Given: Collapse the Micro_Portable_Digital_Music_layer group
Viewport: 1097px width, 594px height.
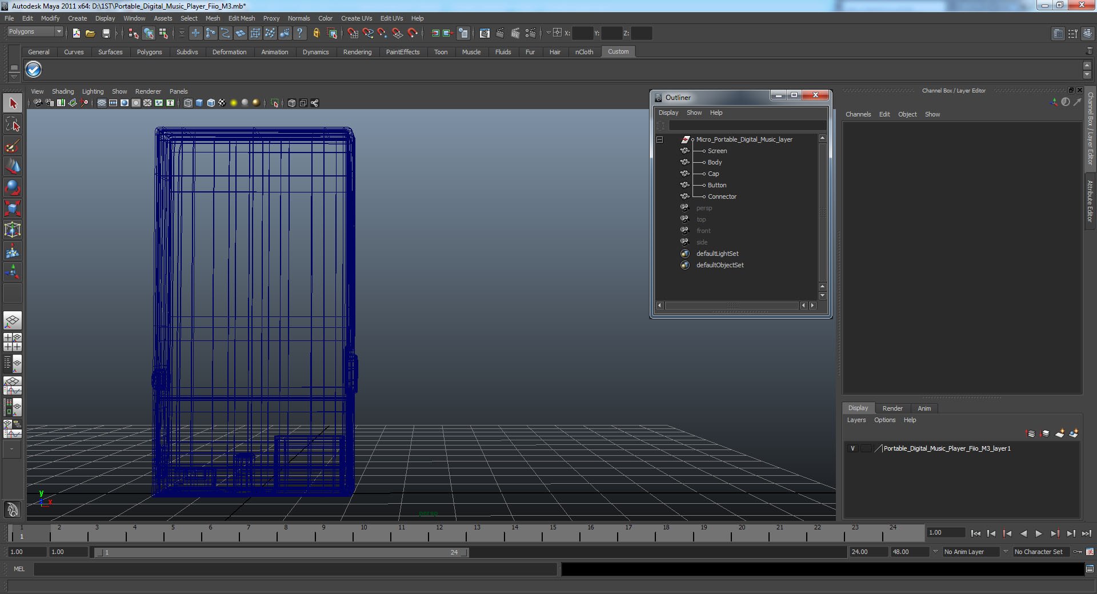Looking at the screenshot, I should click(659, 139).
